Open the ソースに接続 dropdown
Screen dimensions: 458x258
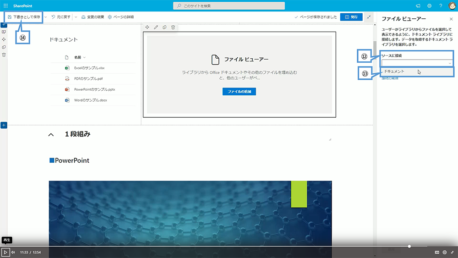click(417, 63)
